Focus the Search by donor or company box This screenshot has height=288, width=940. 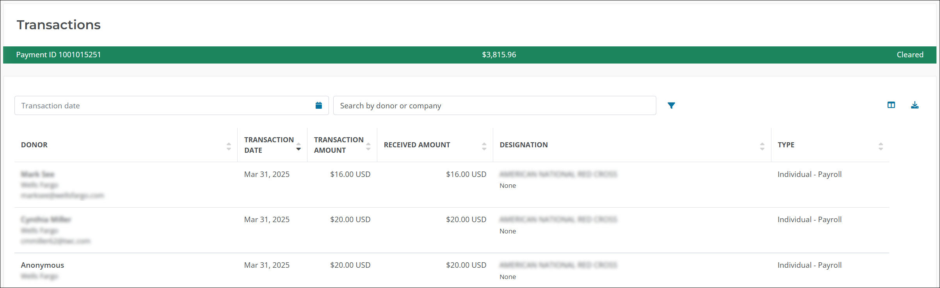[x=494, y=106]
